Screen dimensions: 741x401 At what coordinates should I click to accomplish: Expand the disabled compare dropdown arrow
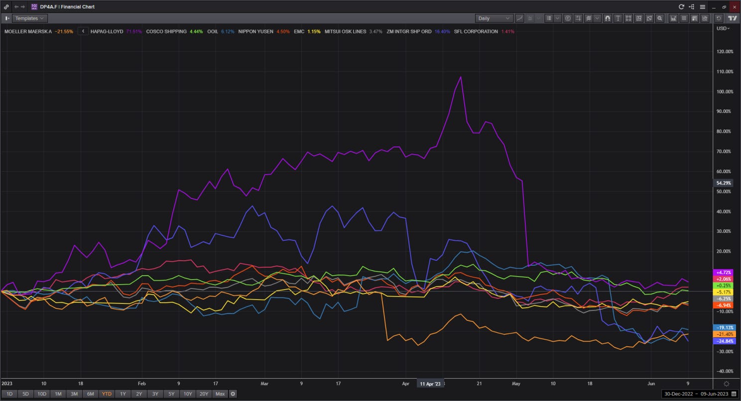[539, 18]
